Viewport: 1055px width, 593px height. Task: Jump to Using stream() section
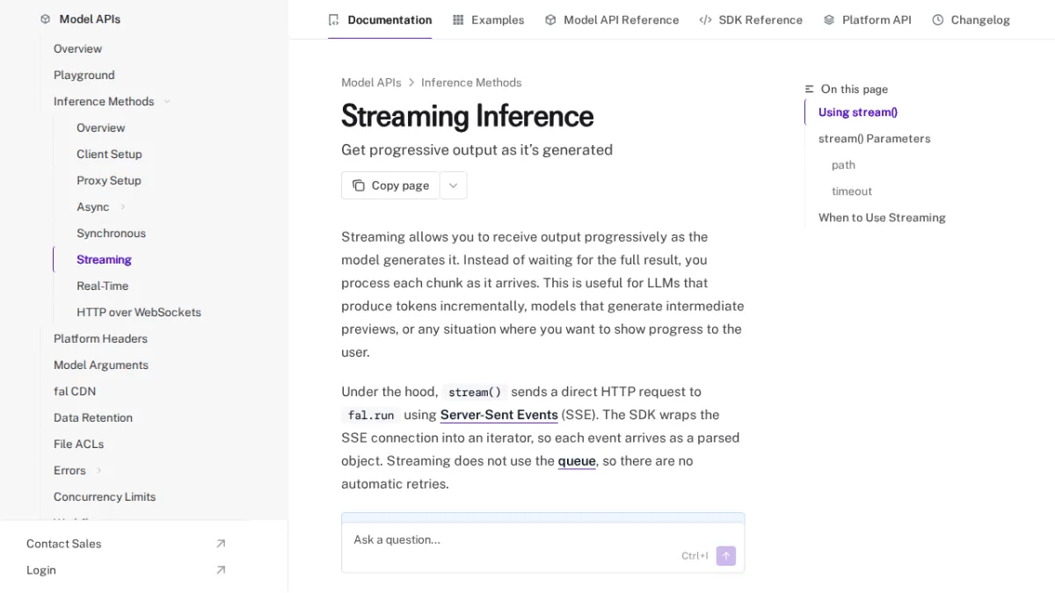coord(858,112)
